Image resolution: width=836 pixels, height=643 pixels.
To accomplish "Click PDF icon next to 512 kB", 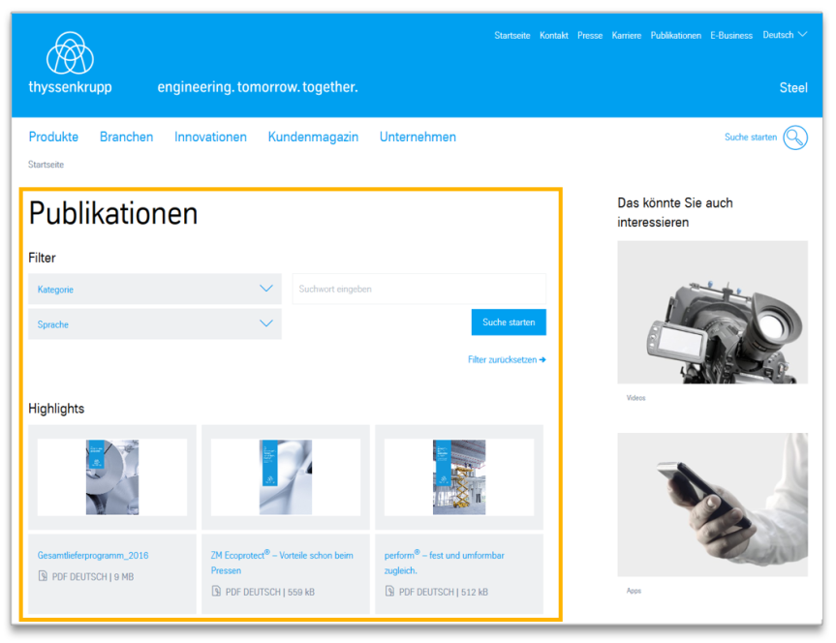I will point(389,591).
